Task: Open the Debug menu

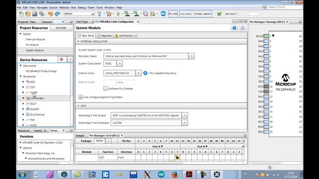Action: point(82,7)
